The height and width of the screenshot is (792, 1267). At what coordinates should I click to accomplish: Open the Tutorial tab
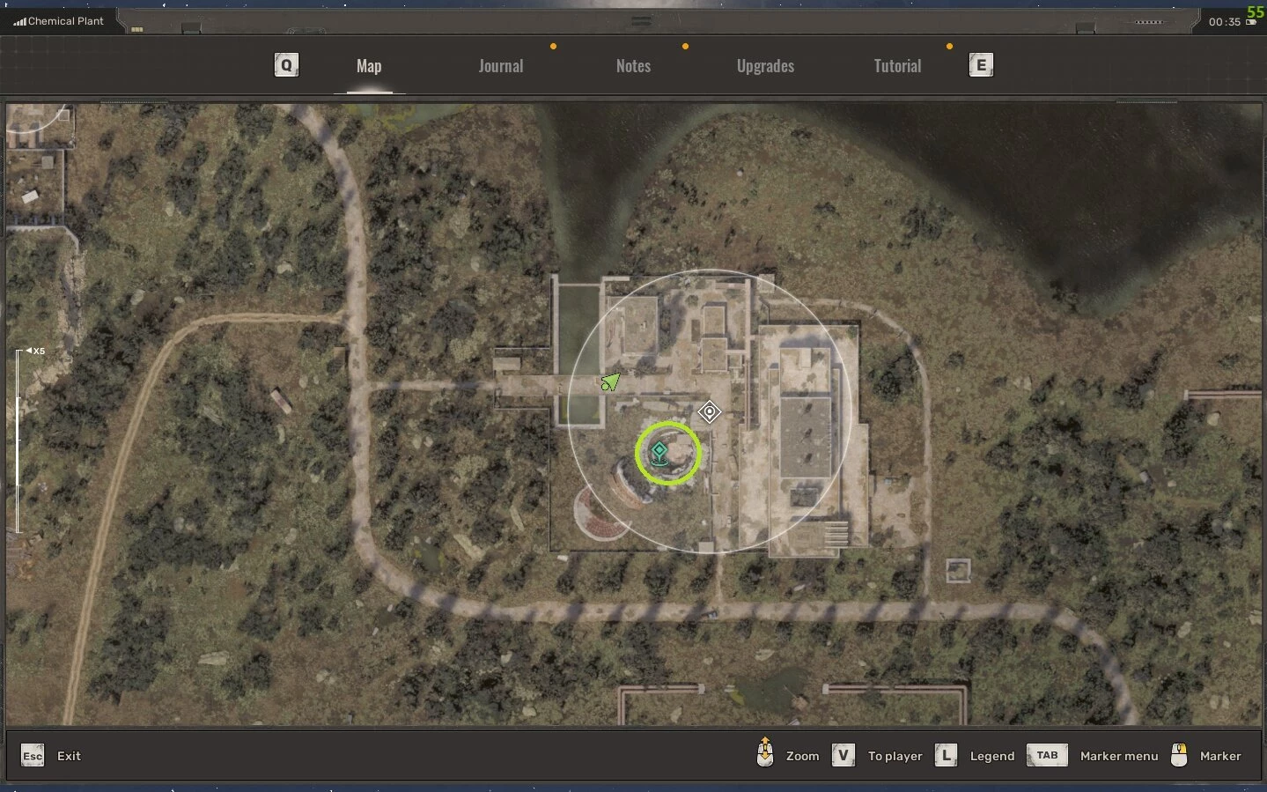(x=897, y=66)
